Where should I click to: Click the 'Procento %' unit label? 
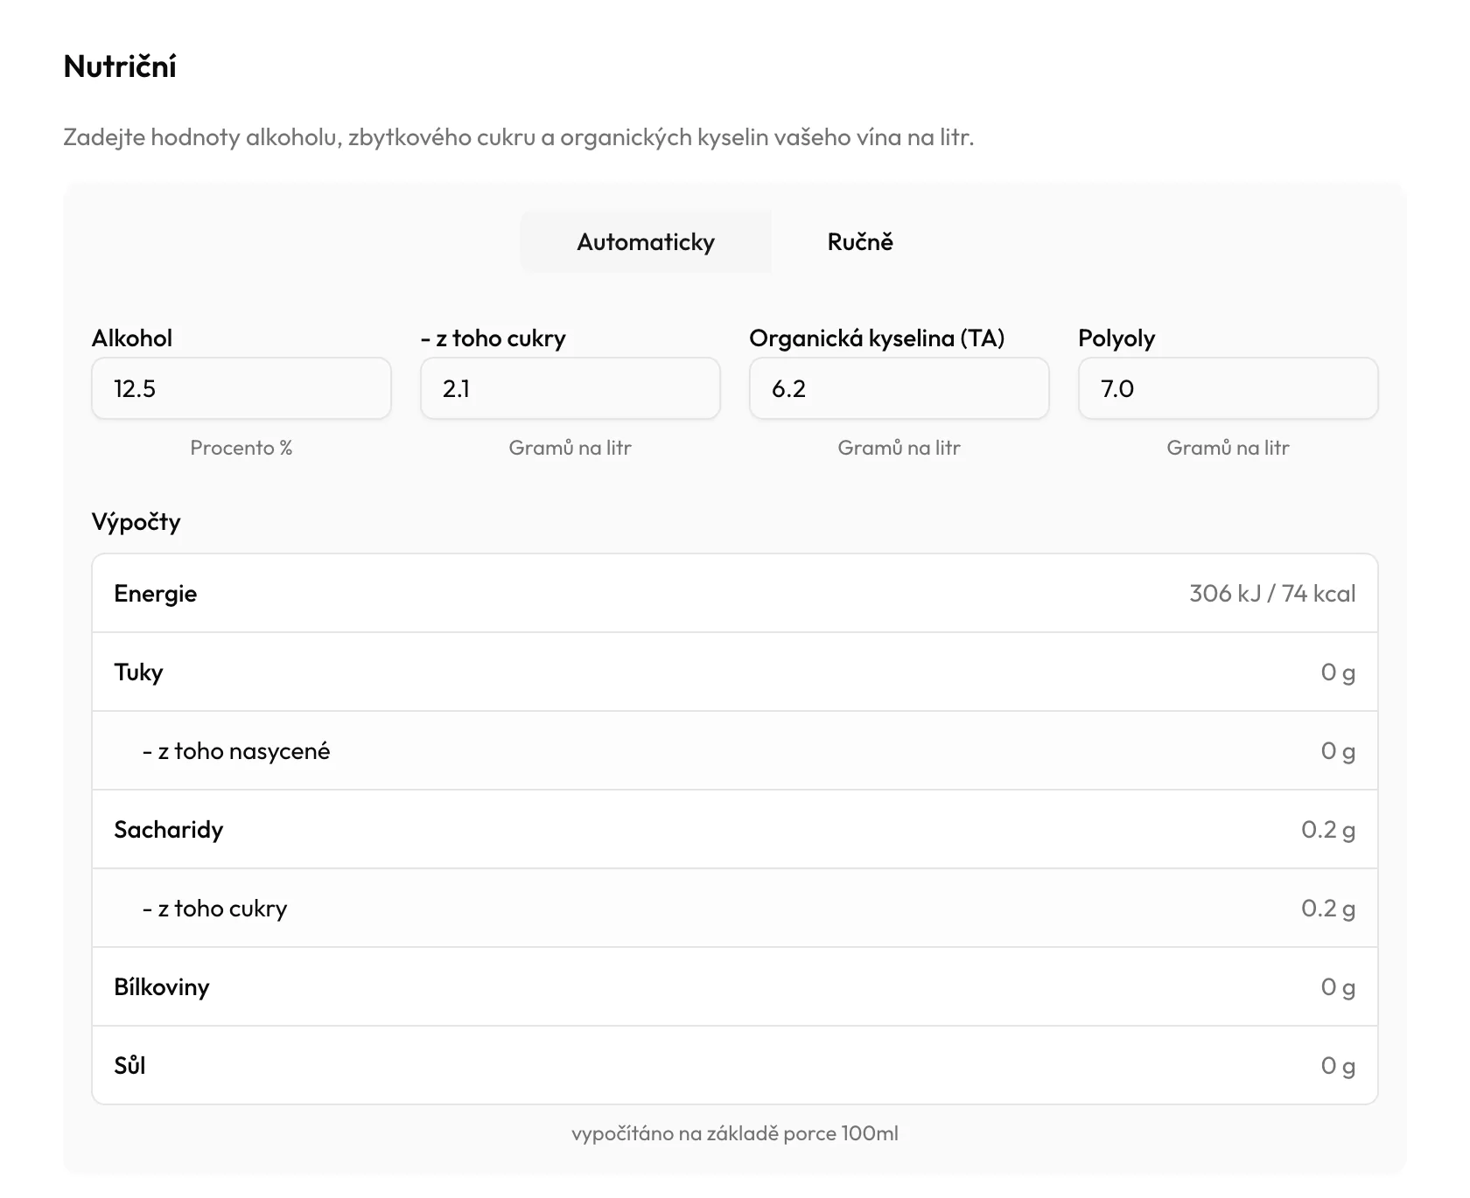pos(241,448)
